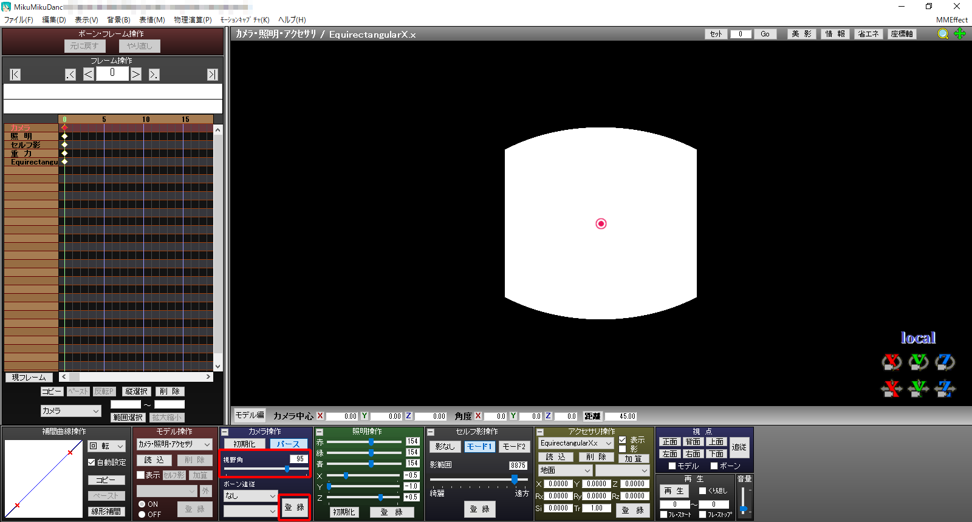
Task: Click the green Y rotation icon
Action: (918, 362)
